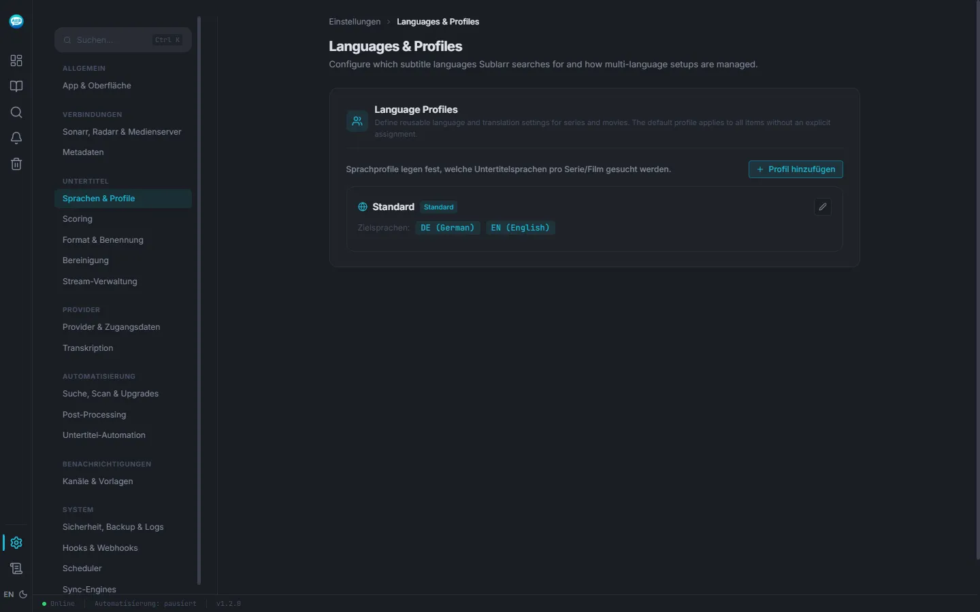Click the VERBINDUNGEN section header

click(93, 115)
